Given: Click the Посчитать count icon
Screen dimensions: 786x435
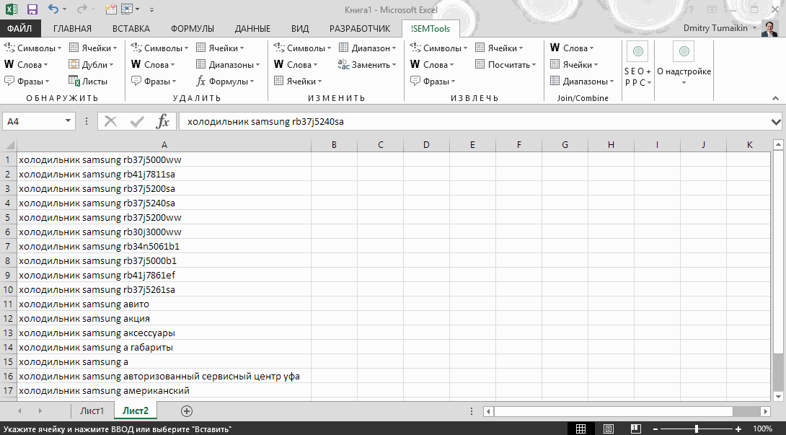Looking at the screenshot, I should [480, 64].
